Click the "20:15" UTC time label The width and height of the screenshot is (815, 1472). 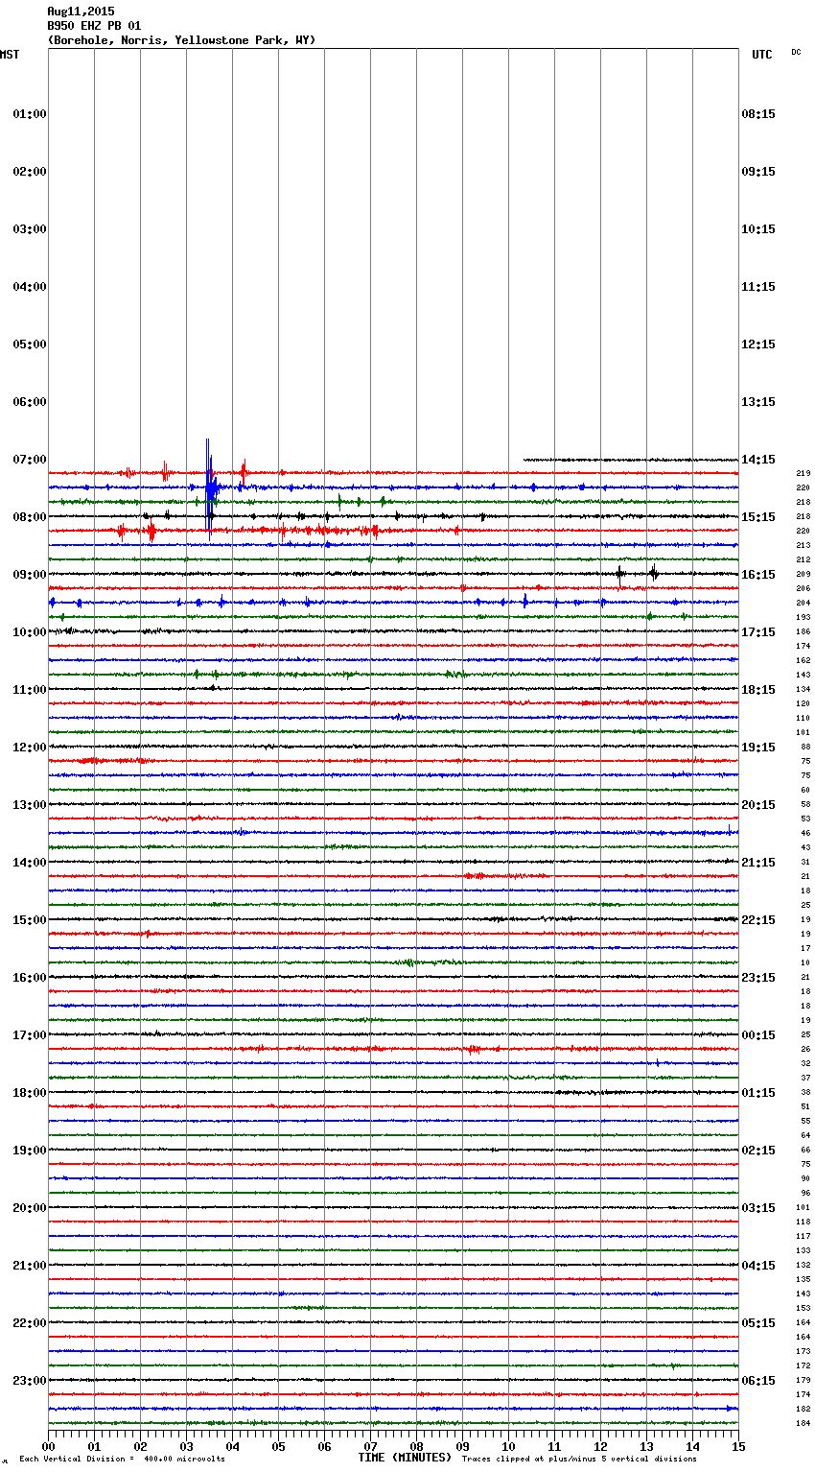tap(758, 805)
